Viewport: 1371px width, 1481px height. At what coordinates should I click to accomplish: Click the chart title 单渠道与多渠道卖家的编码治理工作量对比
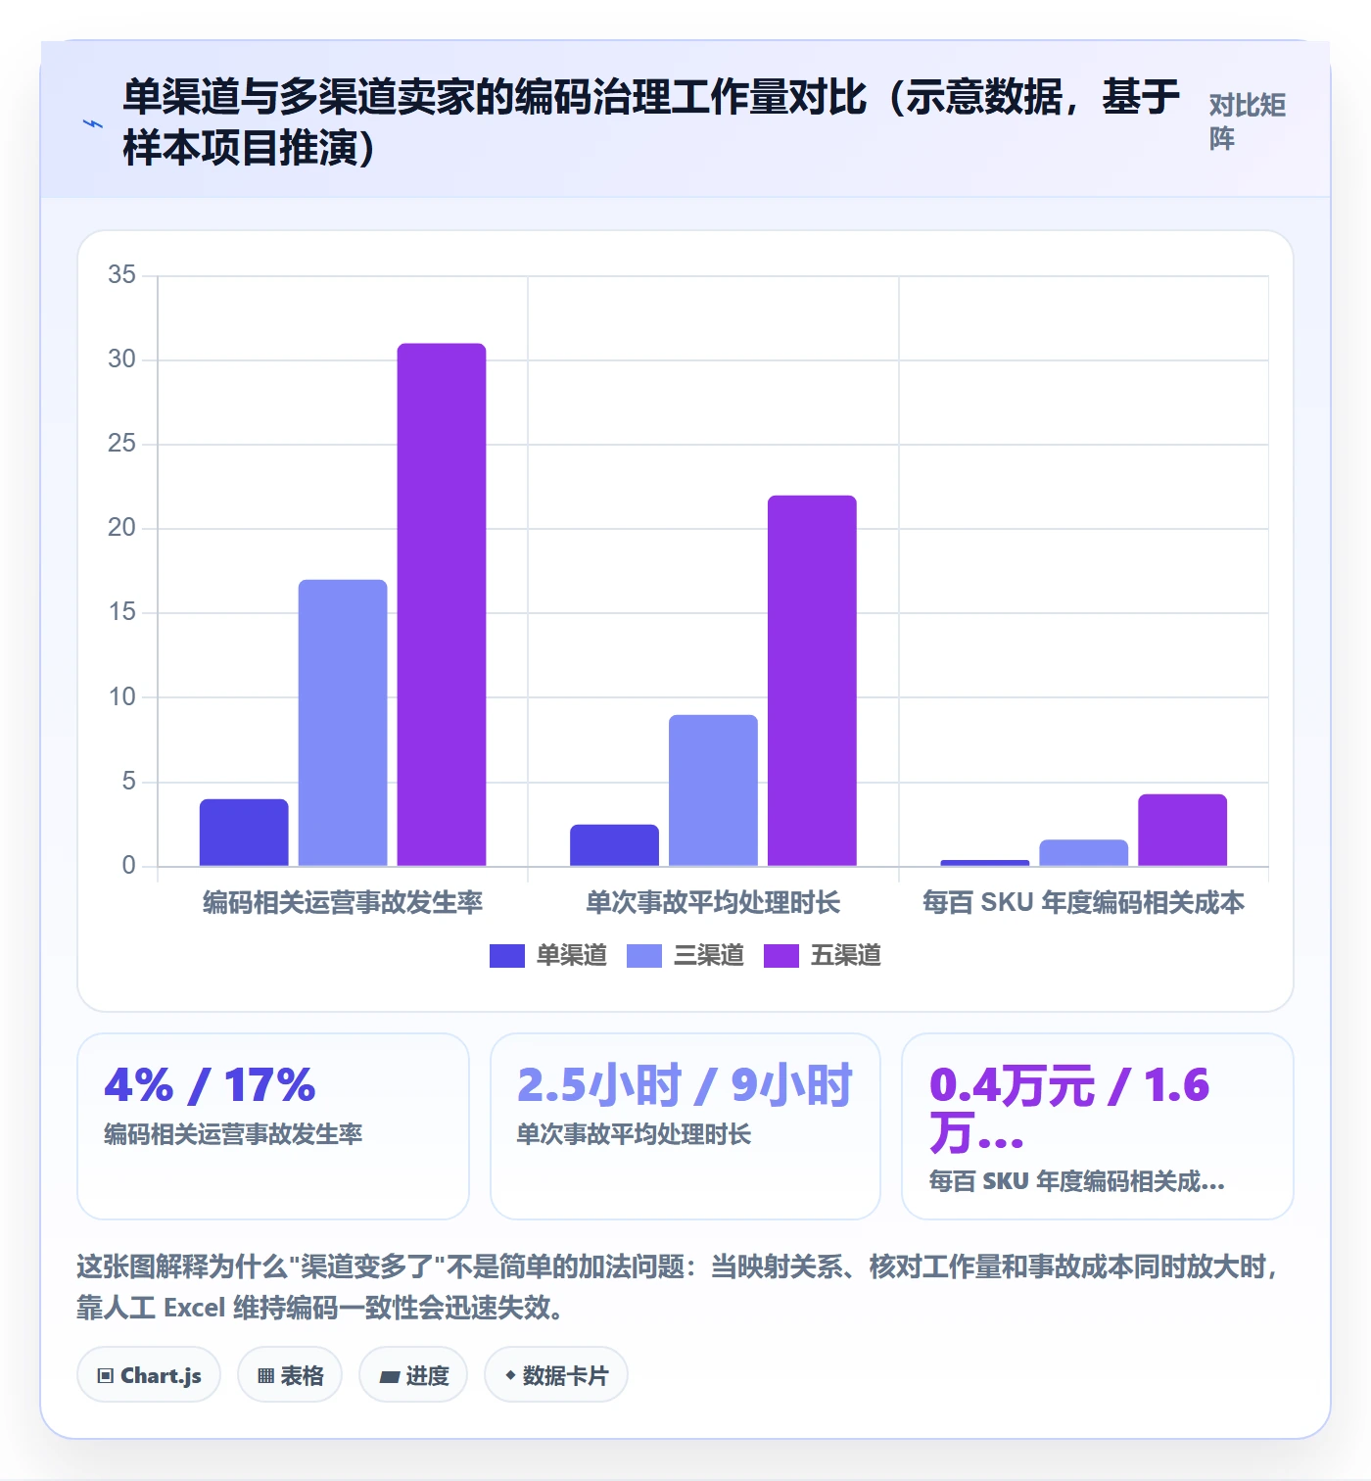tap(495, 97)
